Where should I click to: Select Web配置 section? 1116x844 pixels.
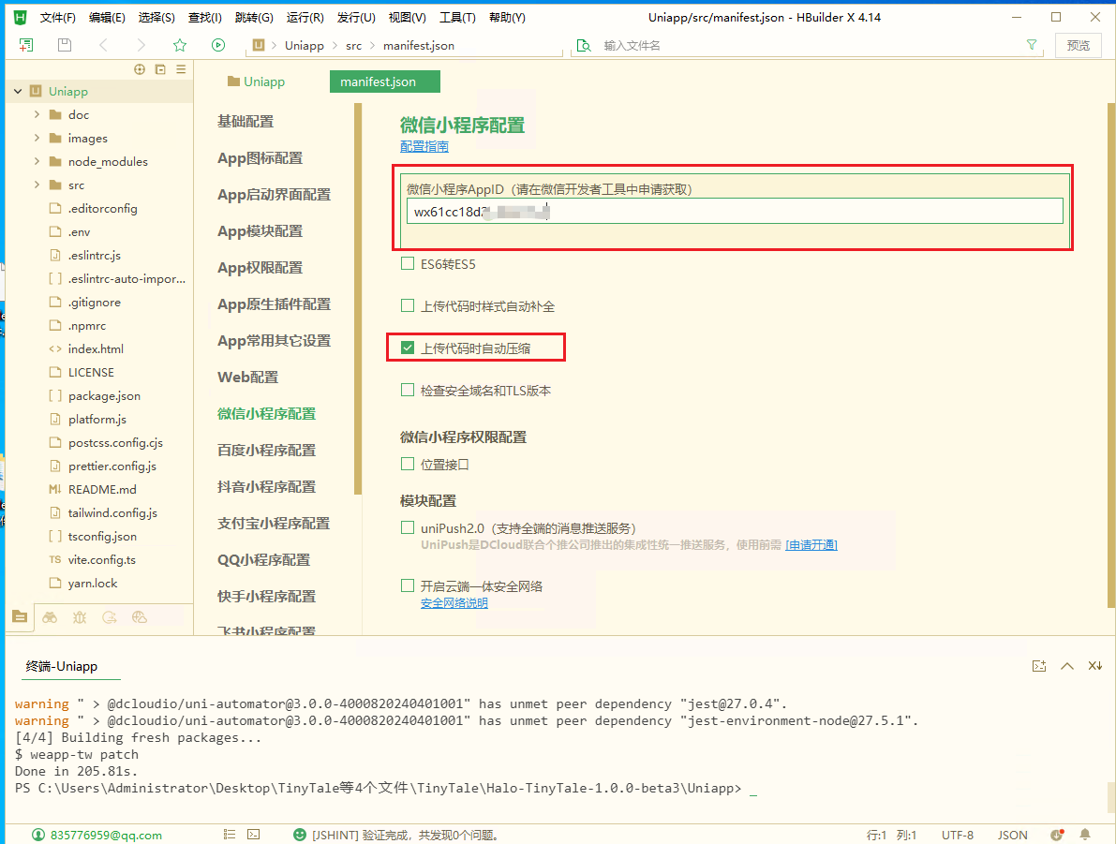pos(247,378)
